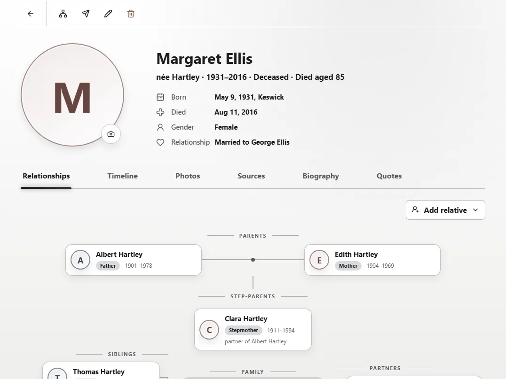Delete person with the trash icon
The width and height of the screenshot is (506, 379).
[131, 14]
